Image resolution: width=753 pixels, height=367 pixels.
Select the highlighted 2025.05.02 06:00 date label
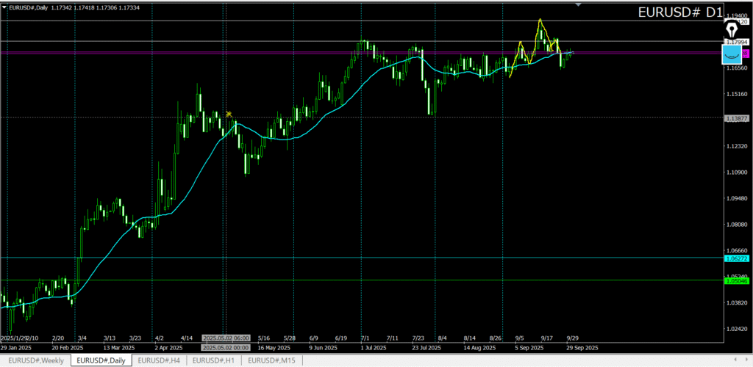click(226, 338)
